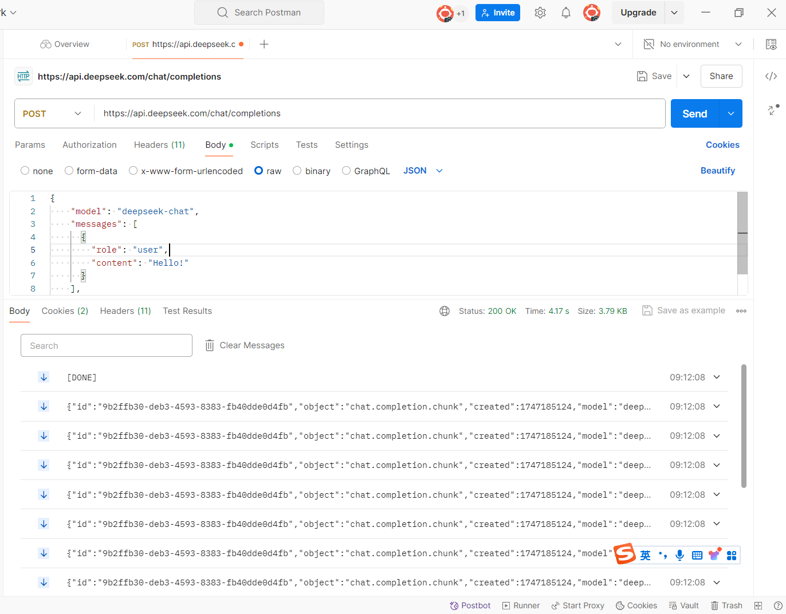
Task: Click Clear Messages
Action: coord(245,345)
